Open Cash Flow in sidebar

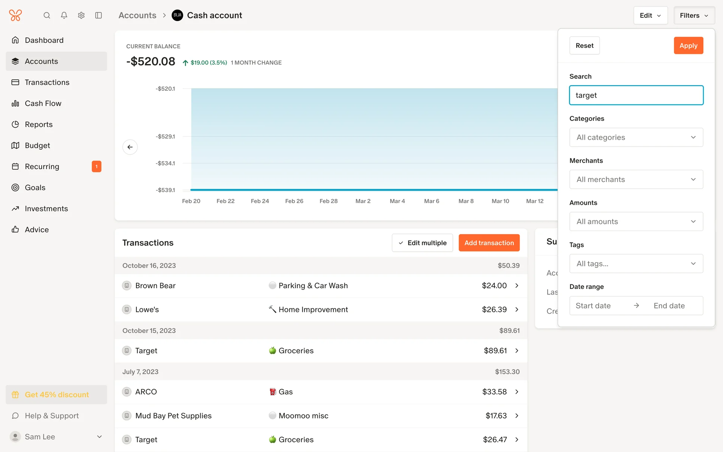point(43,103)
